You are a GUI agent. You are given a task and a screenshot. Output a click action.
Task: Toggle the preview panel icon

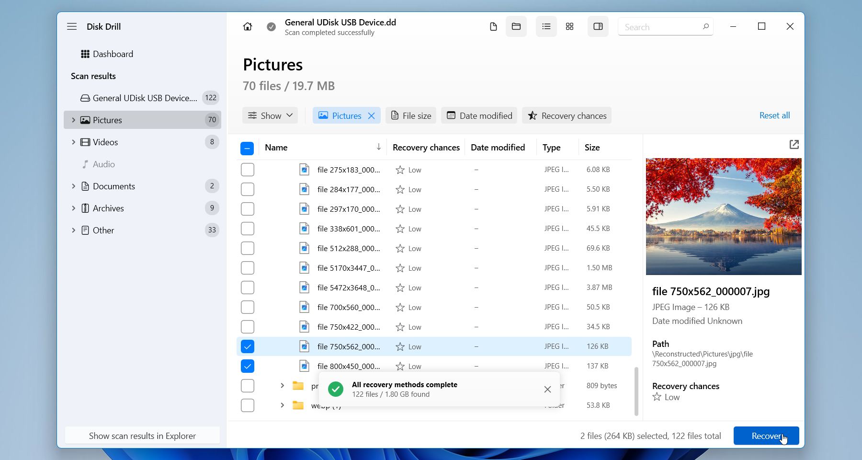pos(598,26)
